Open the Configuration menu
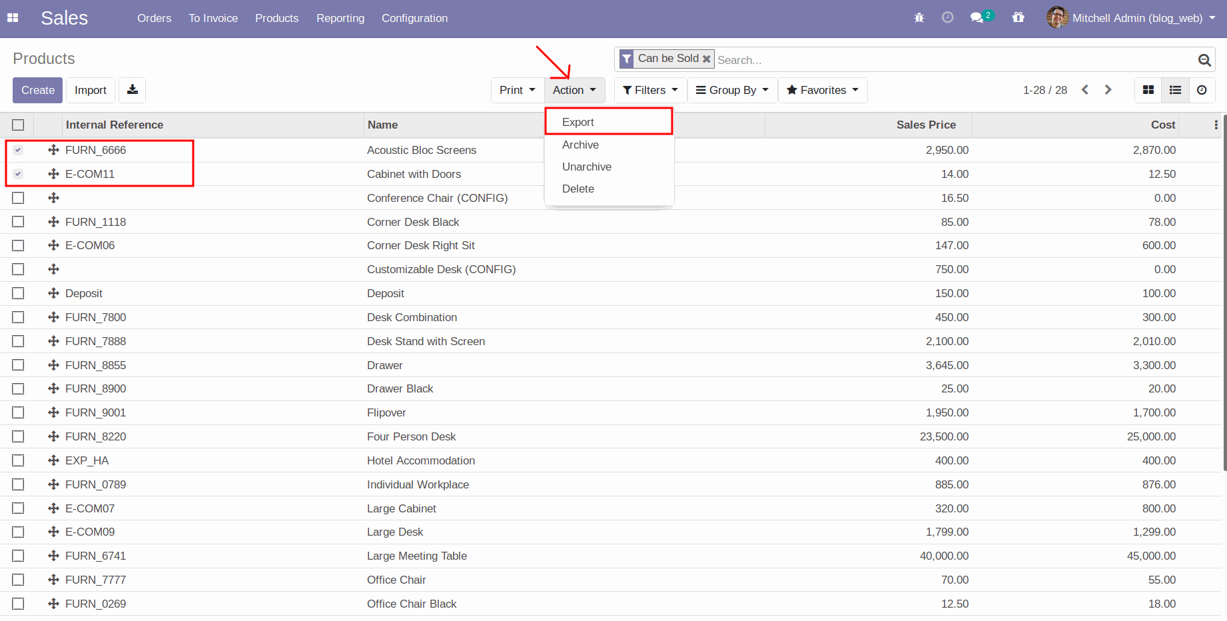Viewport: 1227px width, 621px height. (414, 18)
